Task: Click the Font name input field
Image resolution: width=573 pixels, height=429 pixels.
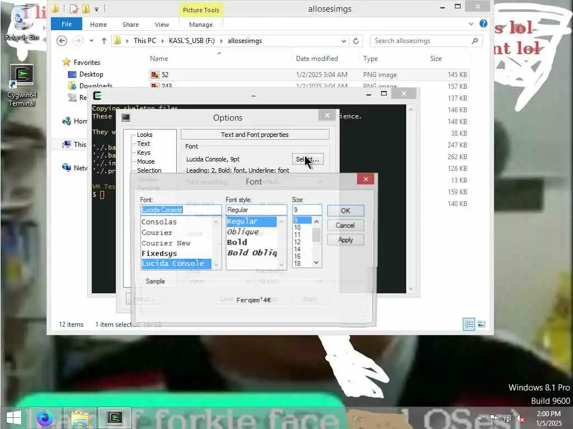Action: pos(181,210)
